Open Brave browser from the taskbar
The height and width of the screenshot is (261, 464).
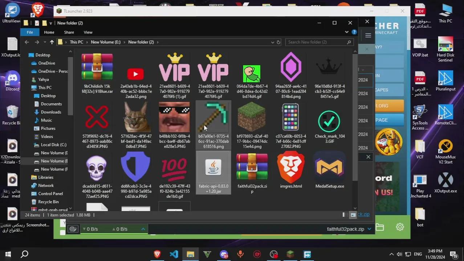pyautogui.click(x=157, y=254)
